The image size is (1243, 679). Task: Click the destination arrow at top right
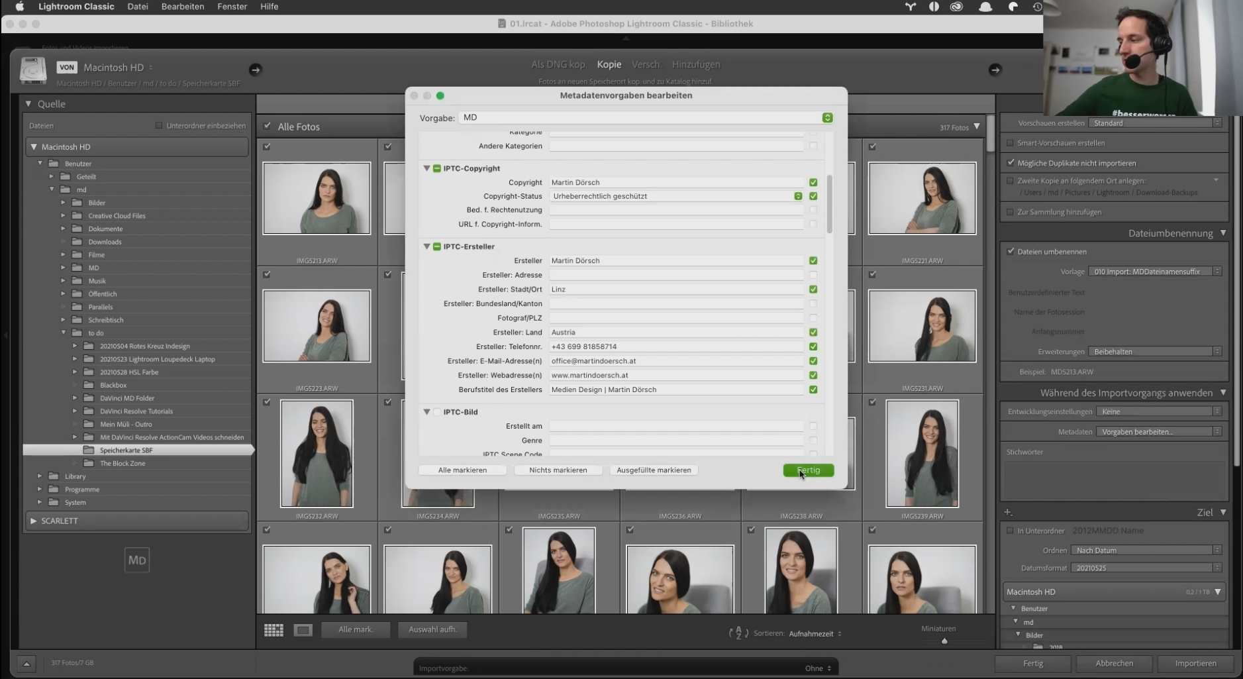[x=995, y=70]
